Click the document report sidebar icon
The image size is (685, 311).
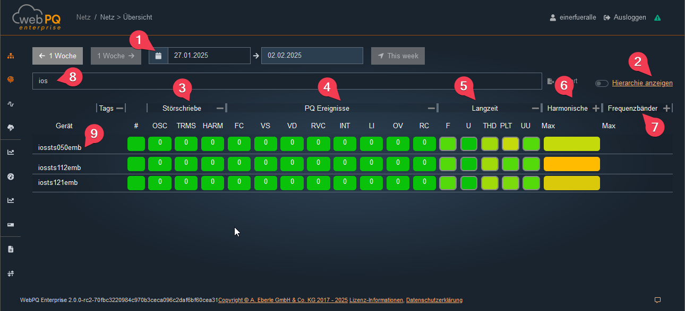click(11, 249)
